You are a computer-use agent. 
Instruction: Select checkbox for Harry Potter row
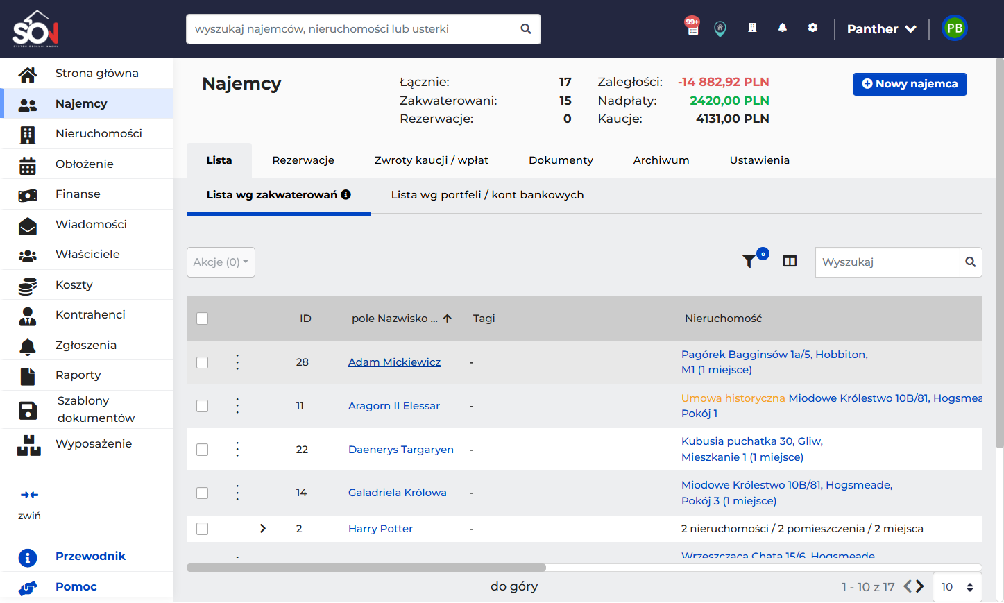point(203,529)
